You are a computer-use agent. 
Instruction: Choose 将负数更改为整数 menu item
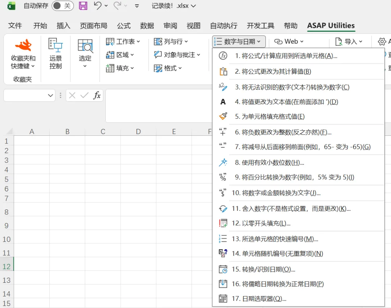point(298,132)
